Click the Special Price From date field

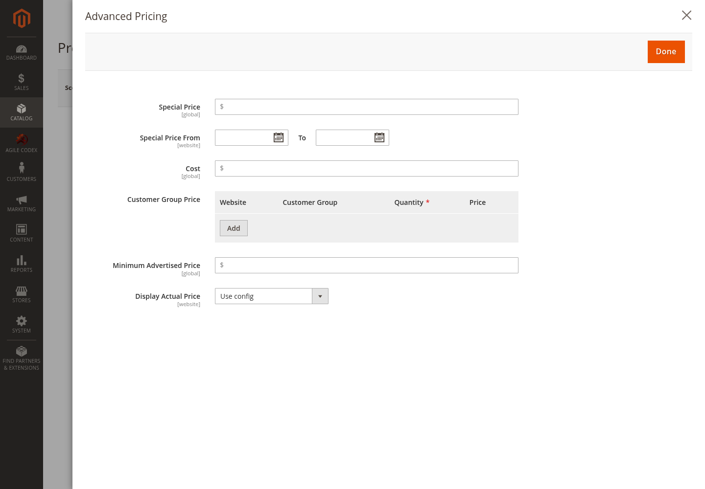pos(252,138)
